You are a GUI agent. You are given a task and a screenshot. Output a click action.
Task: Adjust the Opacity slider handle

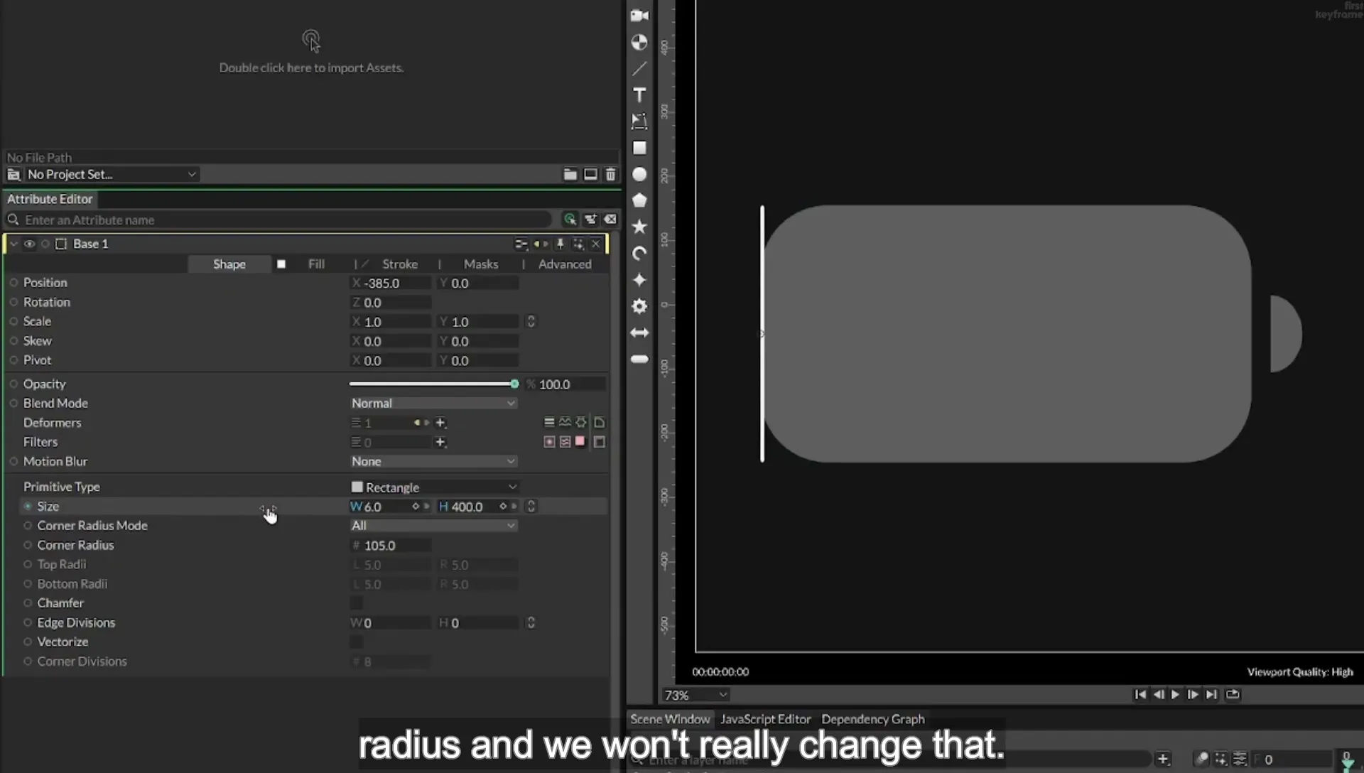(514, 384)
